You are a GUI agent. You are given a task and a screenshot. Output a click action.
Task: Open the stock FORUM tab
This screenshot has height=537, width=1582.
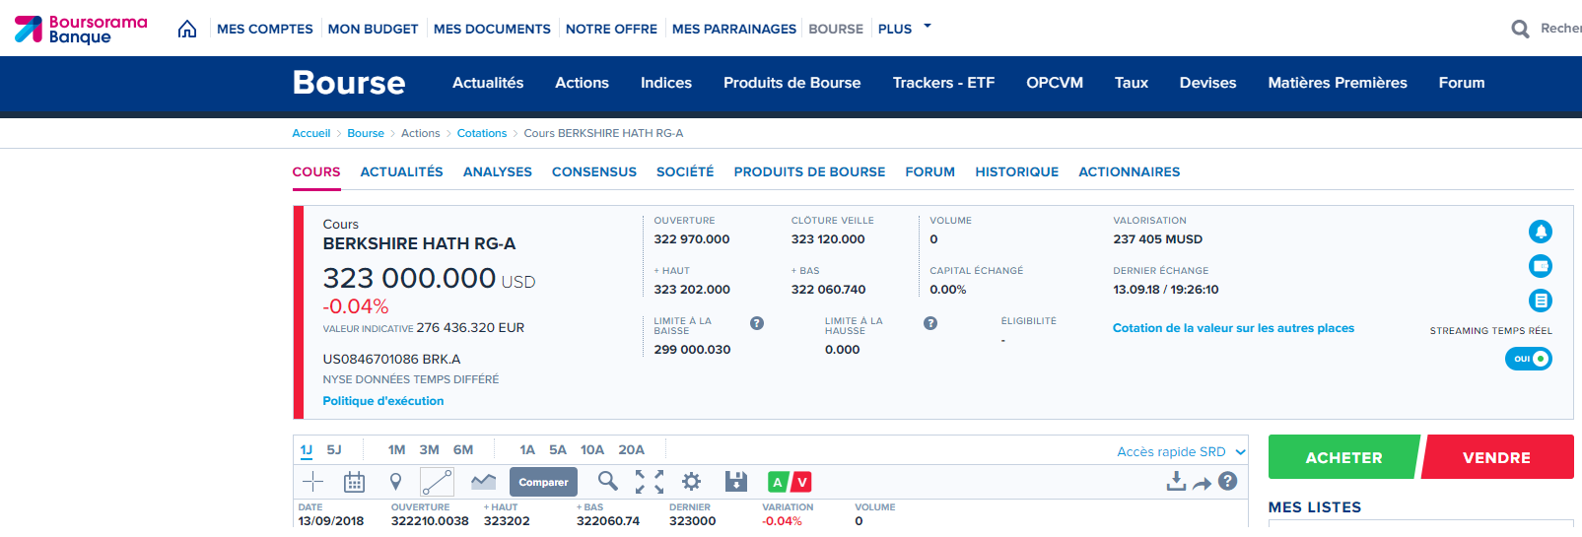click(930, 171)
